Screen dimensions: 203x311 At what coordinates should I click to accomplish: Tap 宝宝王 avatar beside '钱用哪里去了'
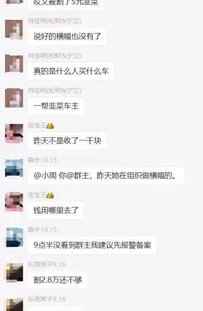click(x=14, y=202)
